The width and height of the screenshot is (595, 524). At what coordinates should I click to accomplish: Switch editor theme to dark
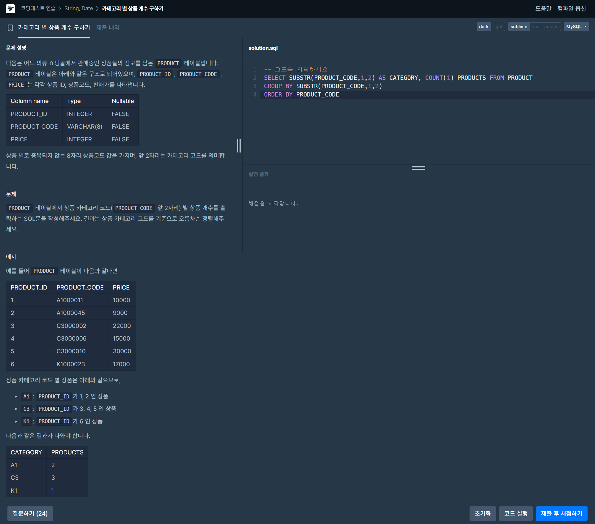(483, 27)
